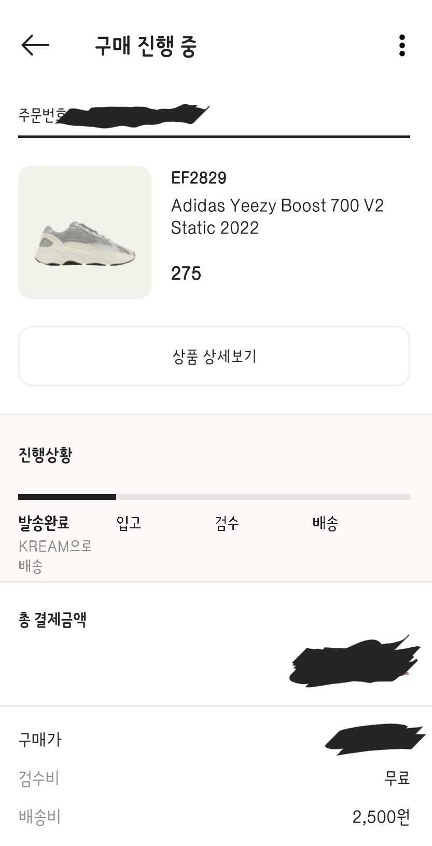Screen dimensions: 432x846
Task: Open 상품 상세보기 product details
Action: (214, 356)
